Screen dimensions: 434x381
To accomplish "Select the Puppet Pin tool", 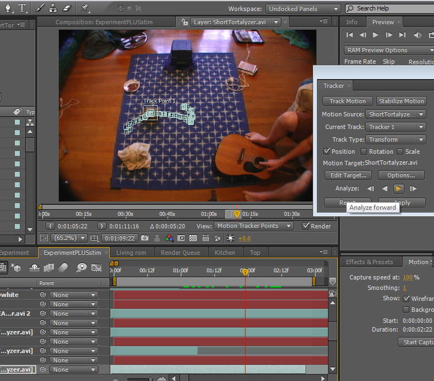I will [85, 8].
